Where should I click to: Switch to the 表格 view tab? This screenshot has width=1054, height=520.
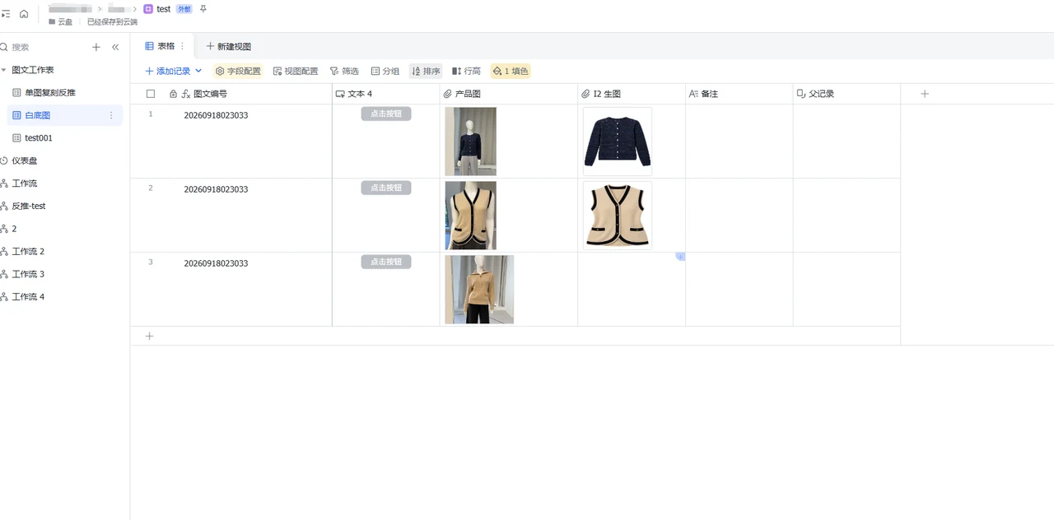[161, 46]
